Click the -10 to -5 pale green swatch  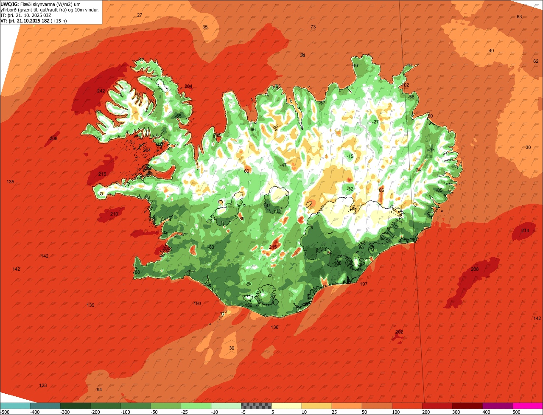226,406
